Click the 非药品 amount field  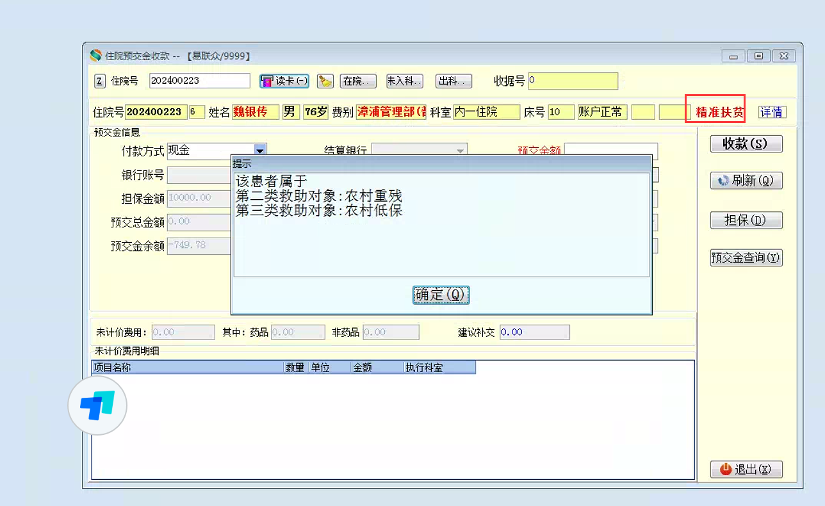point(391,332)
